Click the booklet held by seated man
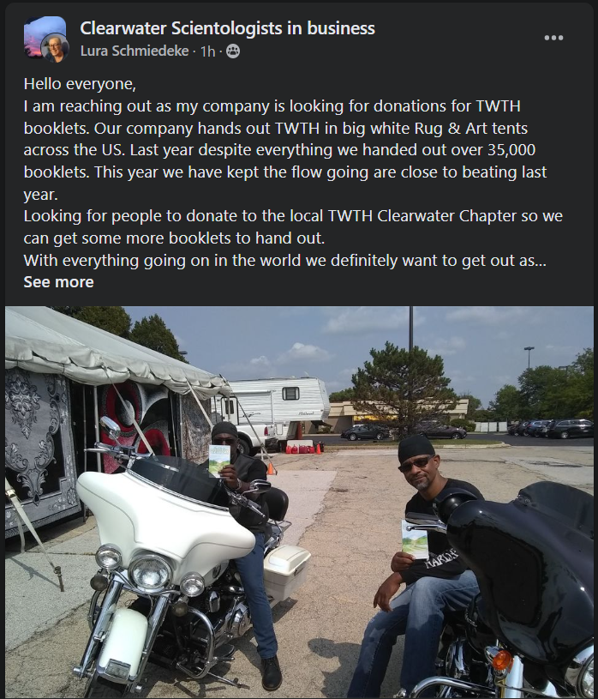The image size is (598, 699). click(415, 539)
